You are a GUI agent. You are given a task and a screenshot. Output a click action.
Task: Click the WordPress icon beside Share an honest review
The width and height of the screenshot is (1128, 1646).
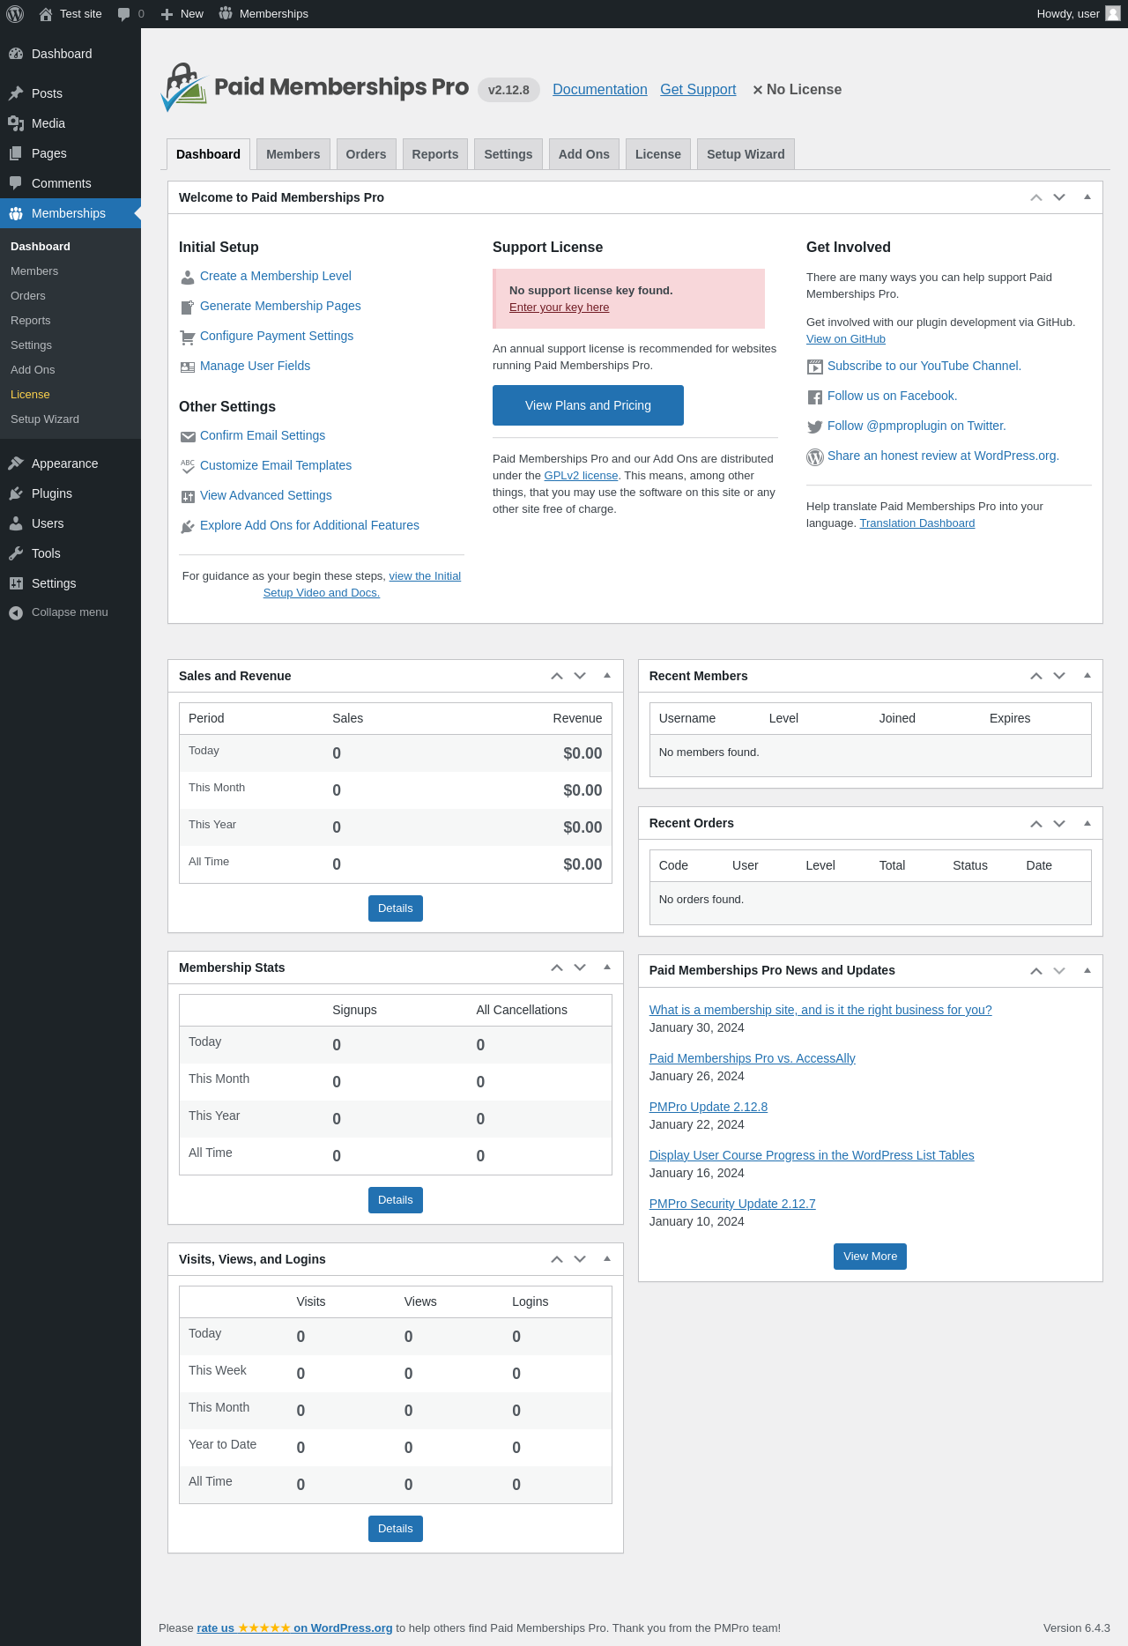815,456
